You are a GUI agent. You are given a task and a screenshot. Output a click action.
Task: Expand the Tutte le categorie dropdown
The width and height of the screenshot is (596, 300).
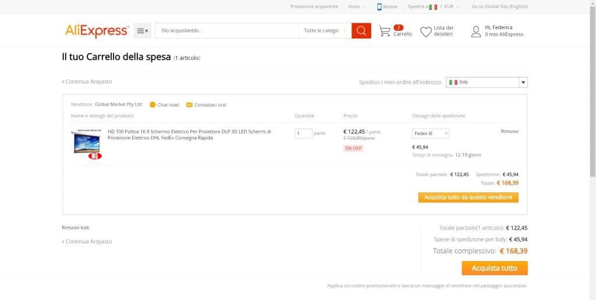click(x=325, y=31)
